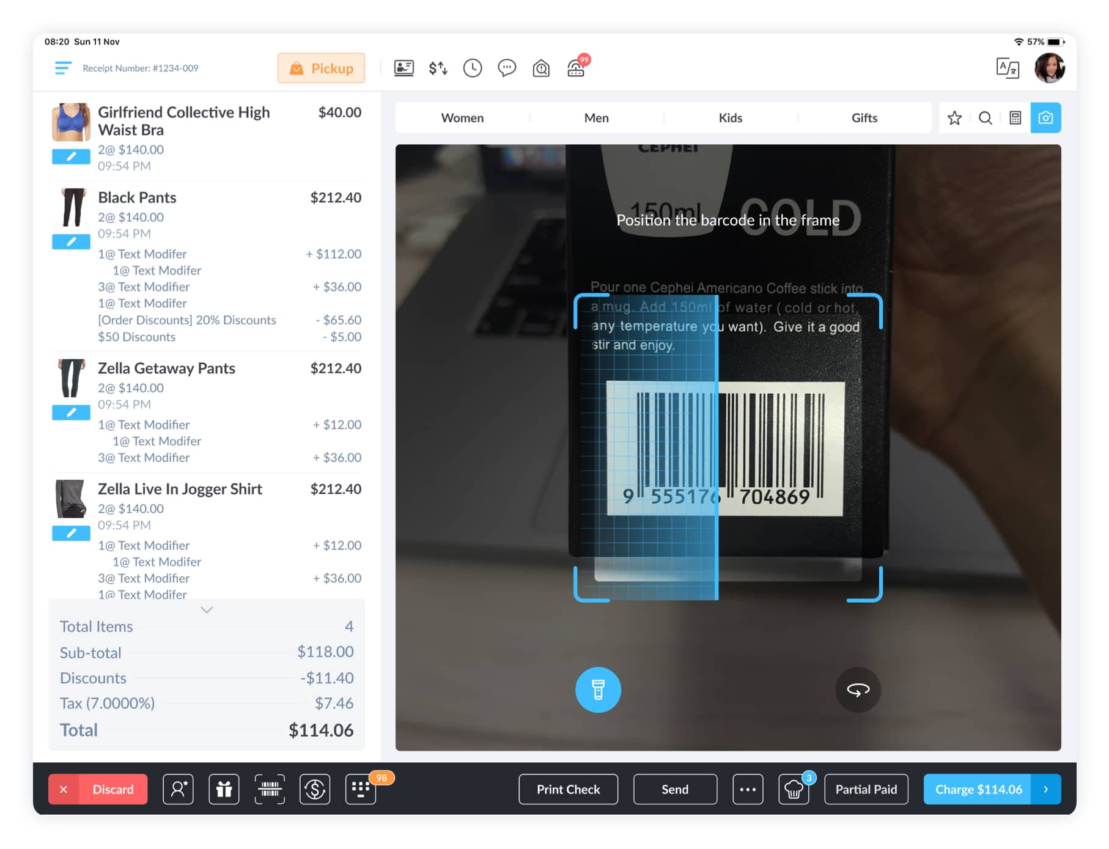Toggle the favorites star icon
The width and height of the screenshot is (1109, 849).
click(x=954, y=117)
